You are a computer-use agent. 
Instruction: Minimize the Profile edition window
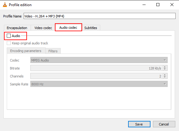pos(144,5)
